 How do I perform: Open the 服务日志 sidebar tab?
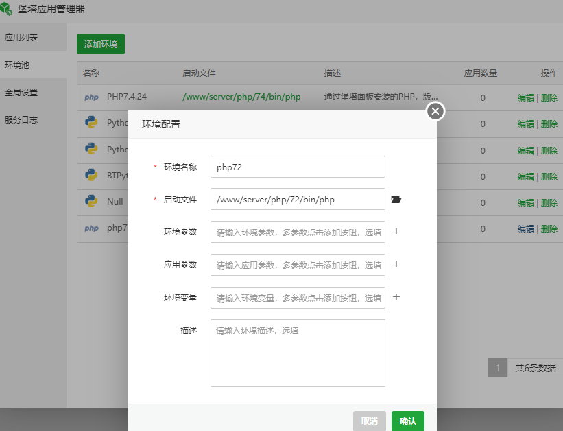click(33, 119)
